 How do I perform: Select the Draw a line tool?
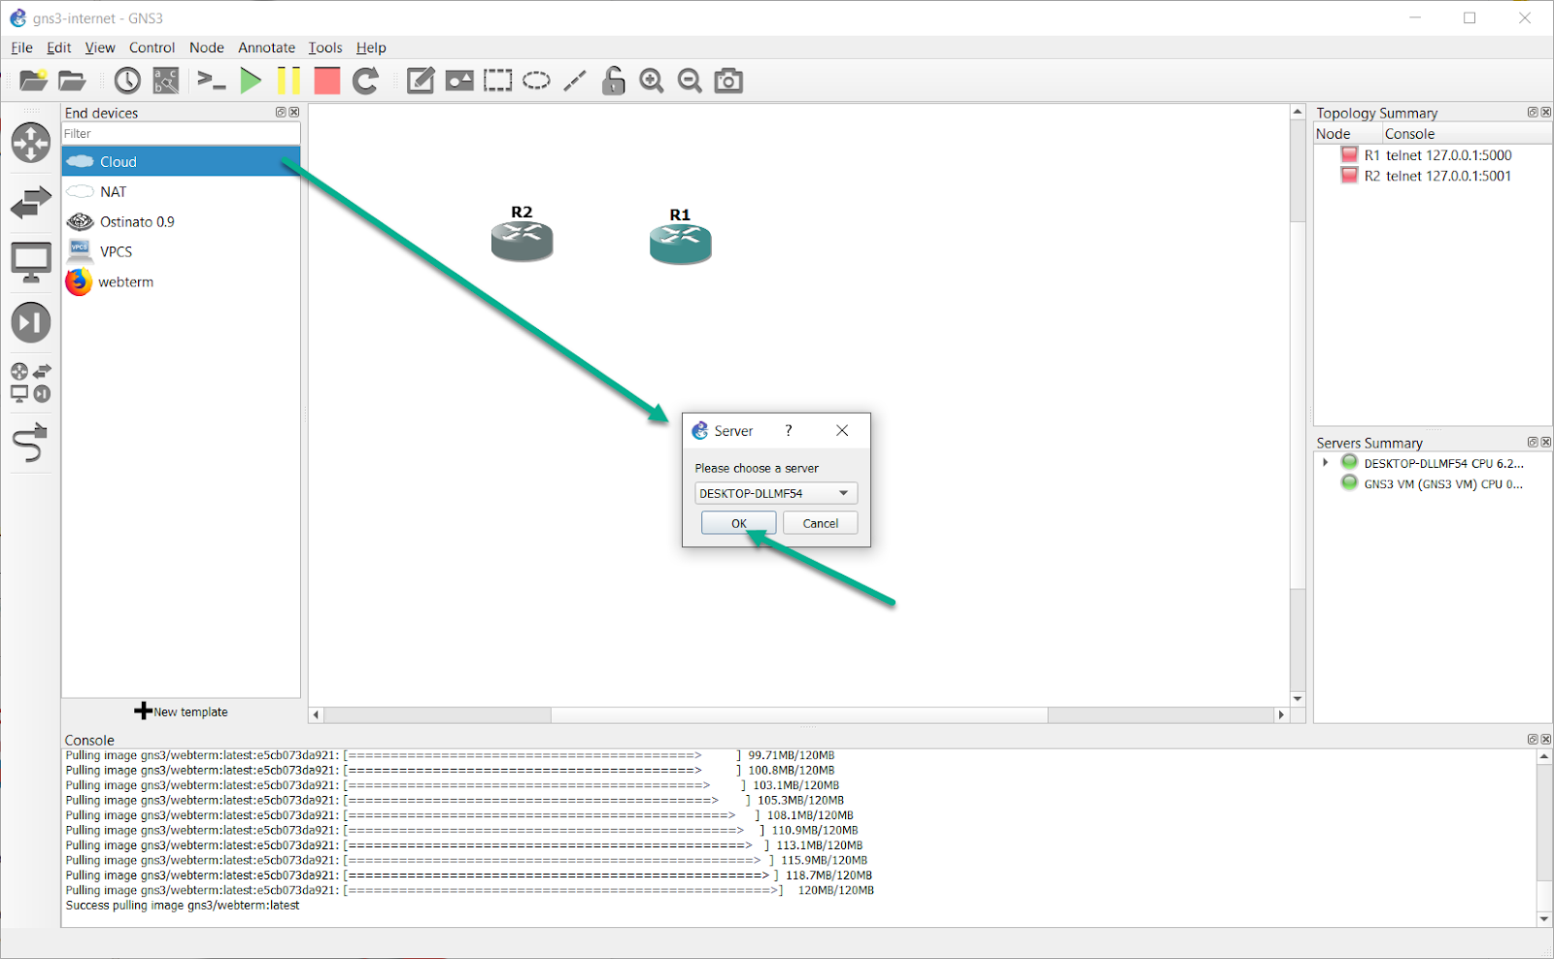click(x=575, y=81)
